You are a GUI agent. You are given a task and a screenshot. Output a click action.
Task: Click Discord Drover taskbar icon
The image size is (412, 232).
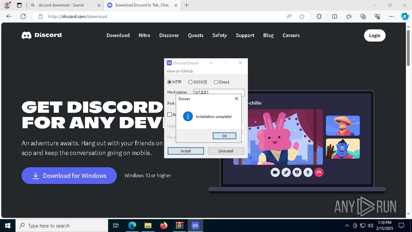(x=195, y=226)
